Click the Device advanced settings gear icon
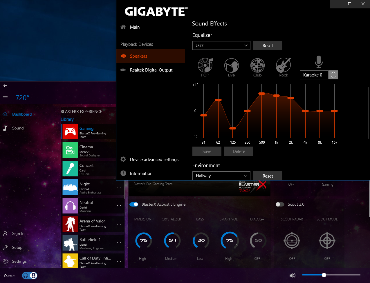Viewport: 370px width, 283px height. (123, 159)
